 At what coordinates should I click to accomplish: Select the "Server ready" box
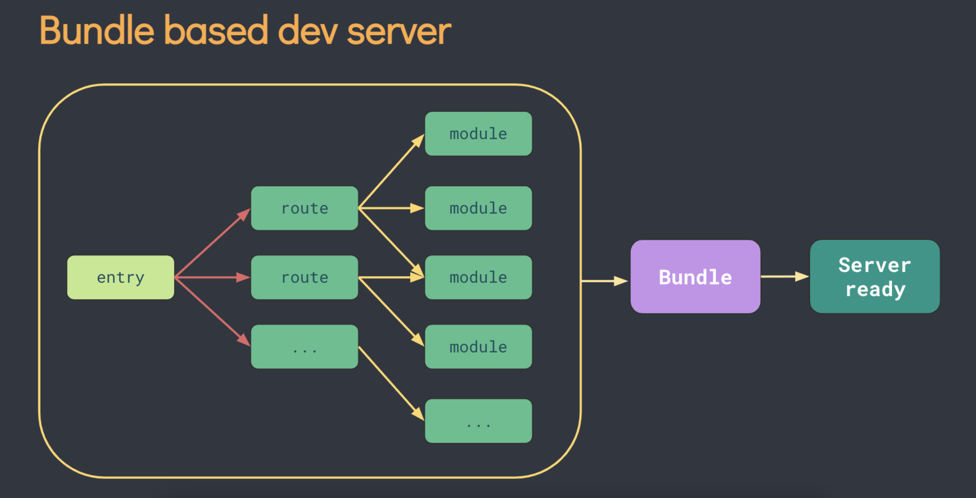(875, 277)
